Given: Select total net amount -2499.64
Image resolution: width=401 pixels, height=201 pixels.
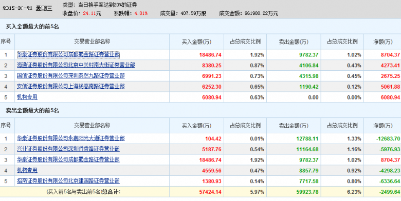Looking at the screenshot, I should point(389,192).
